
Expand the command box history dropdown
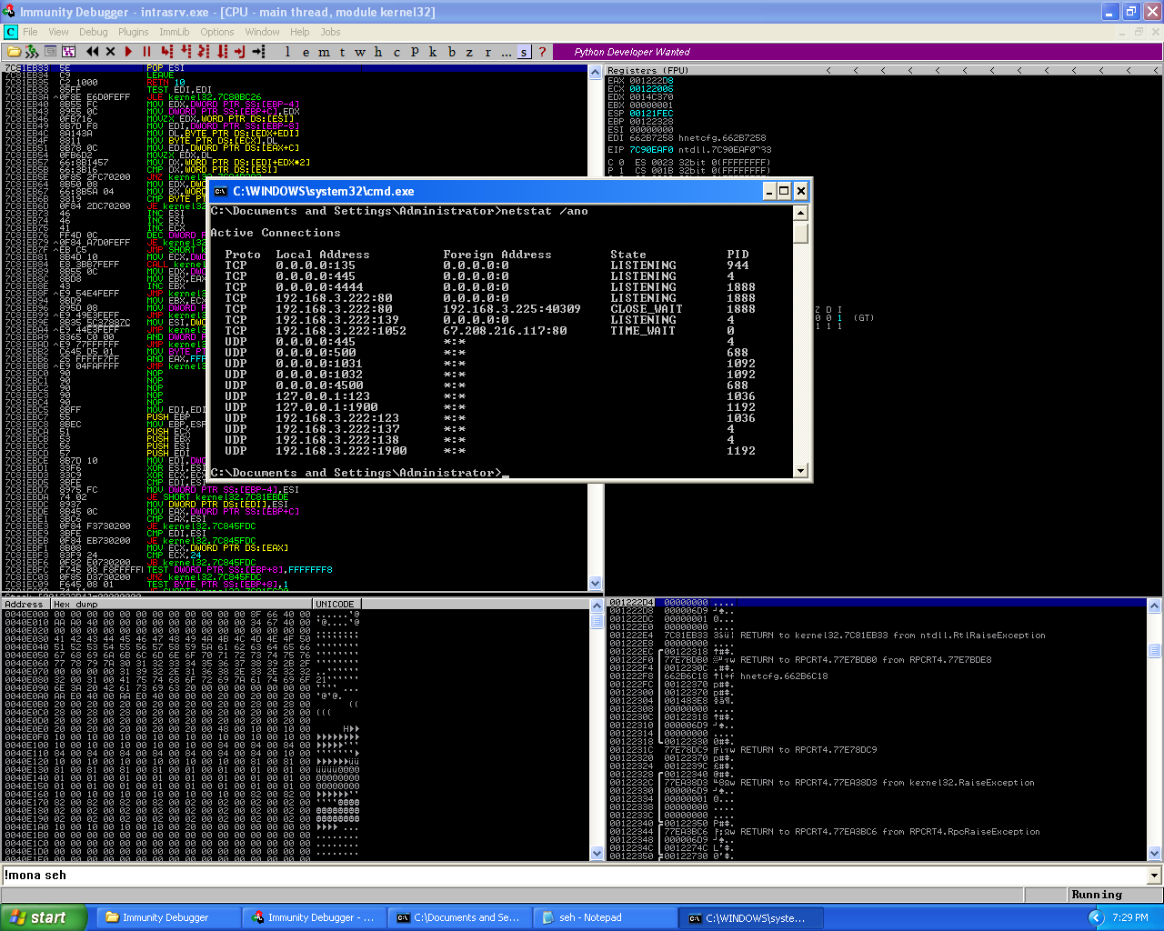coord(1155,876)
